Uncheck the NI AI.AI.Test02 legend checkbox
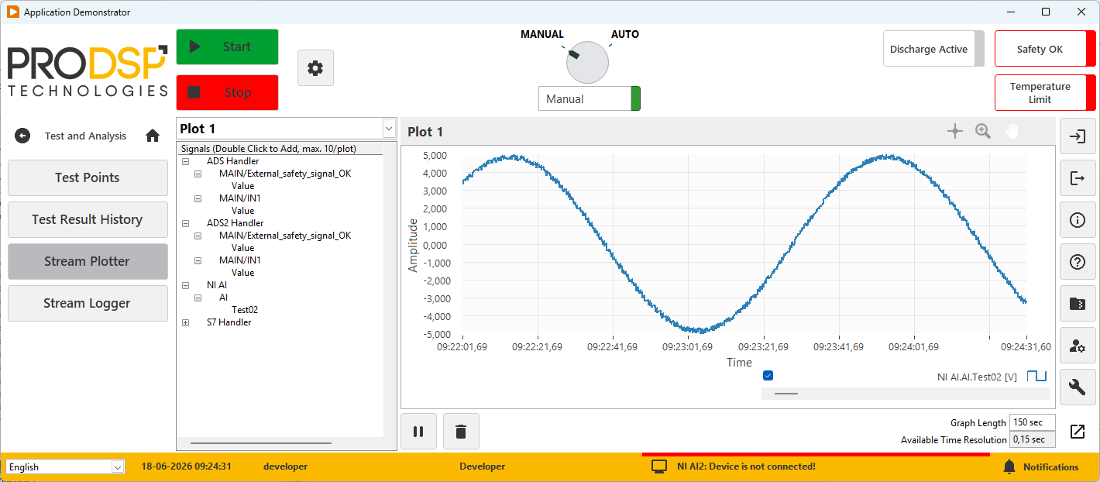 point(768,376)
